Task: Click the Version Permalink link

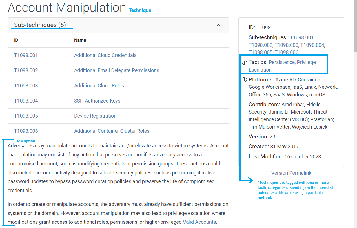Action: (x=291, y=173)
